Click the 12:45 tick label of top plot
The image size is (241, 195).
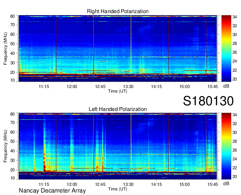click(x=100, y=87)
